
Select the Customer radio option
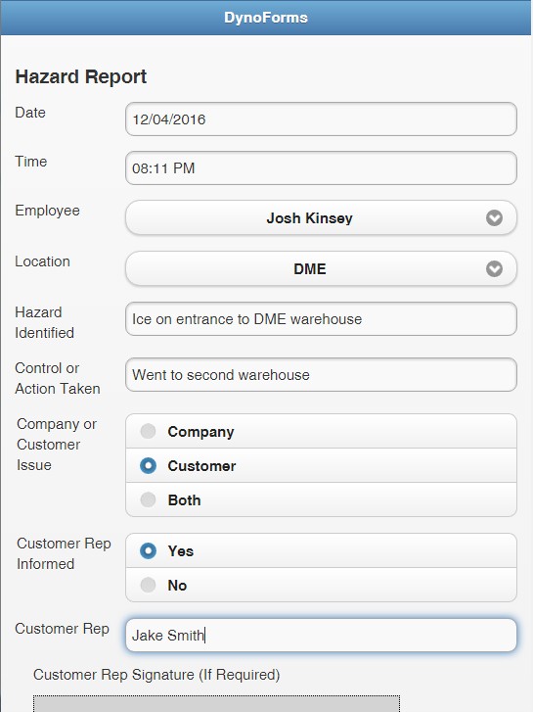(x=321, y=465)
